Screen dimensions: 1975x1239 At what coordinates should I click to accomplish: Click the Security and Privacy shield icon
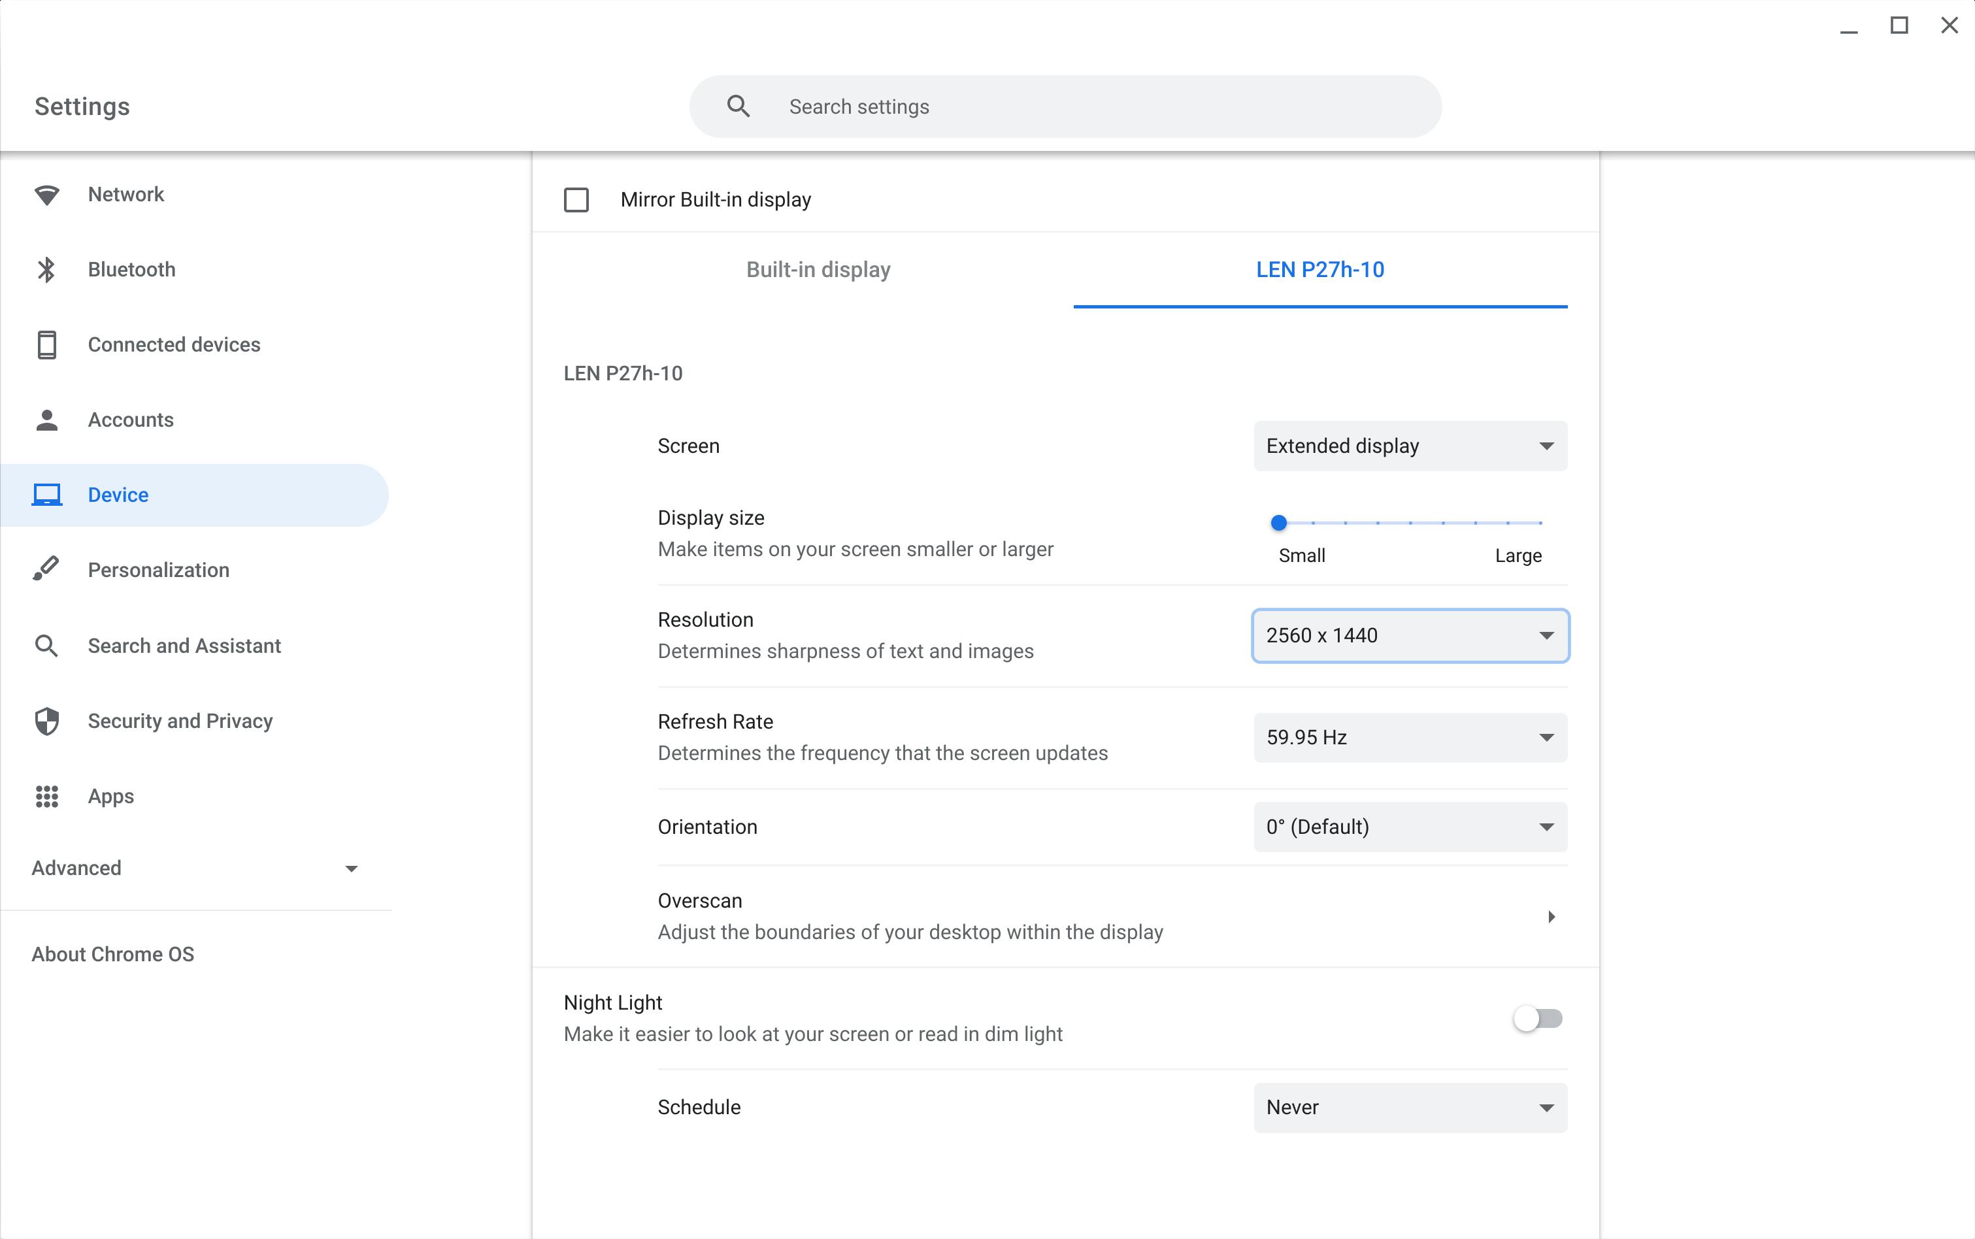coord(46,721)
